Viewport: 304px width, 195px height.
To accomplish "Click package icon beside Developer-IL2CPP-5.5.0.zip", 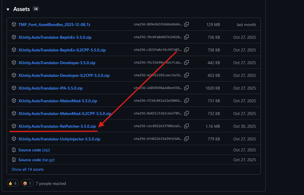I will pos(14,75).
